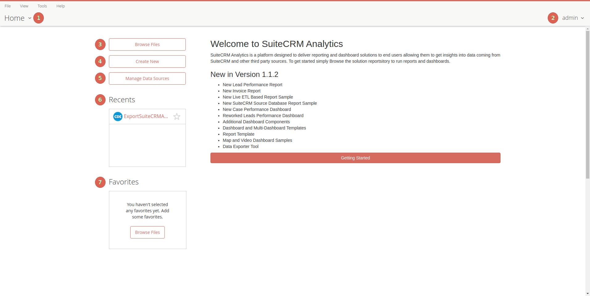
Task: Click the red number 2 badge
Action: click(x=553, y=18)
